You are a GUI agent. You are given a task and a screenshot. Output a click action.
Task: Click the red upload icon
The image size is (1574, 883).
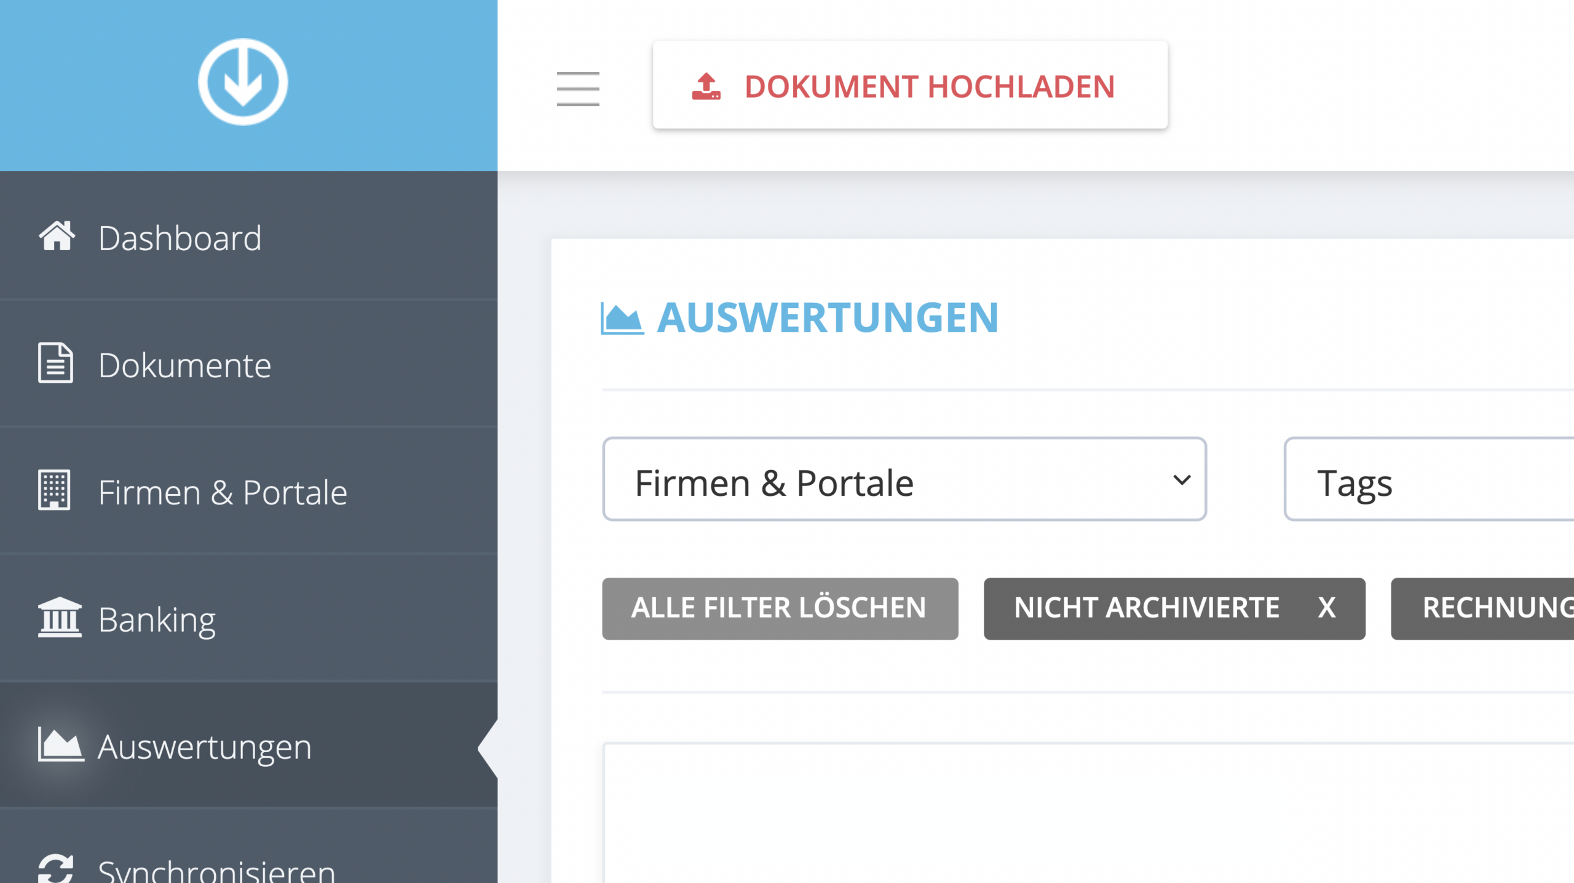click(706, 87)
